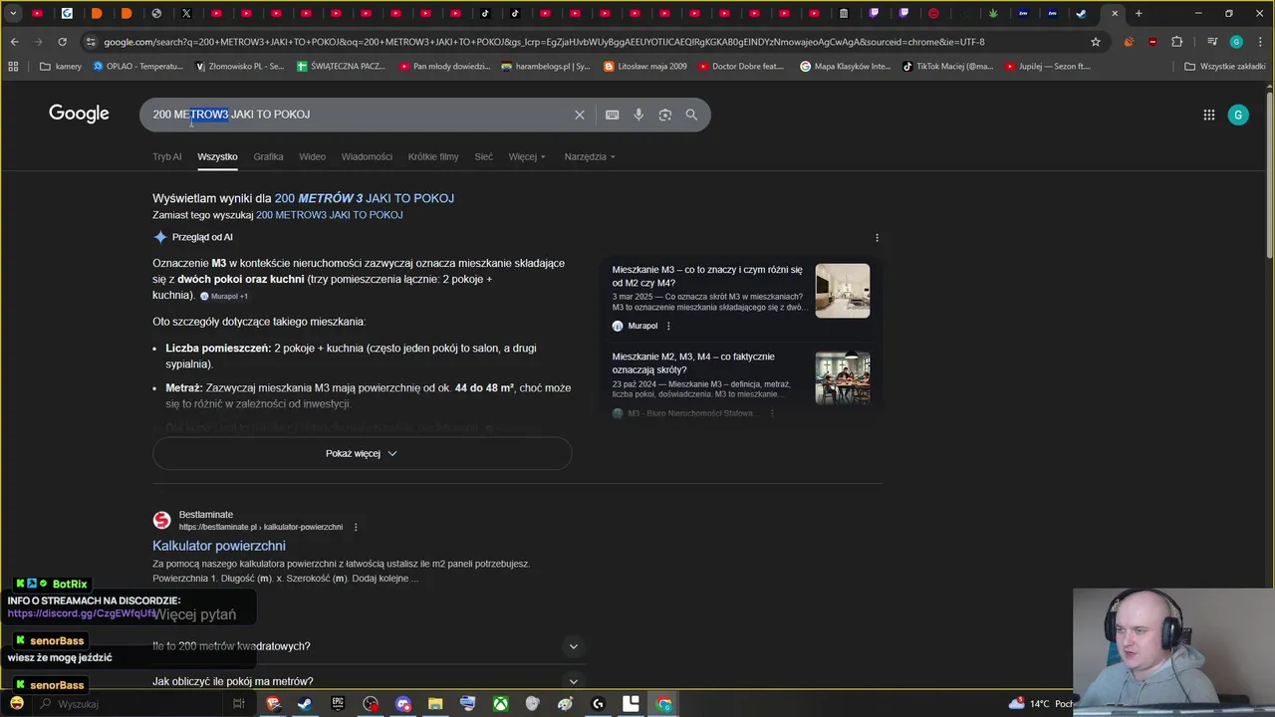Expand AI overview with Pokaż więcej
The image size is (1275, 717).
click(362, 453)
